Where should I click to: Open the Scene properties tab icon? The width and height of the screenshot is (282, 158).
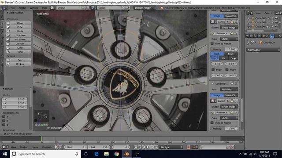256,36
